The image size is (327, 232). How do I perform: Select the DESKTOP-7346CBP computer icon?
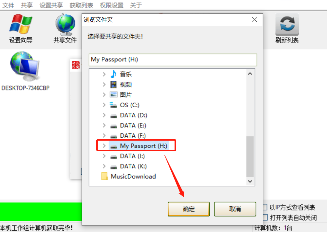pos(25,66)
